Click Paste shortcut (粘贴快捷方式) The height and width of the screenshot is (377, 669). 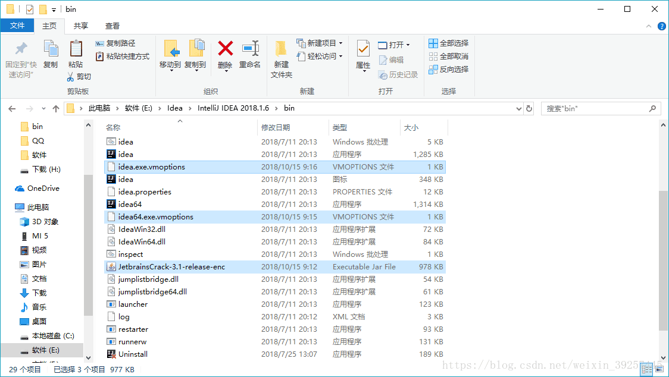pos(122,56)
